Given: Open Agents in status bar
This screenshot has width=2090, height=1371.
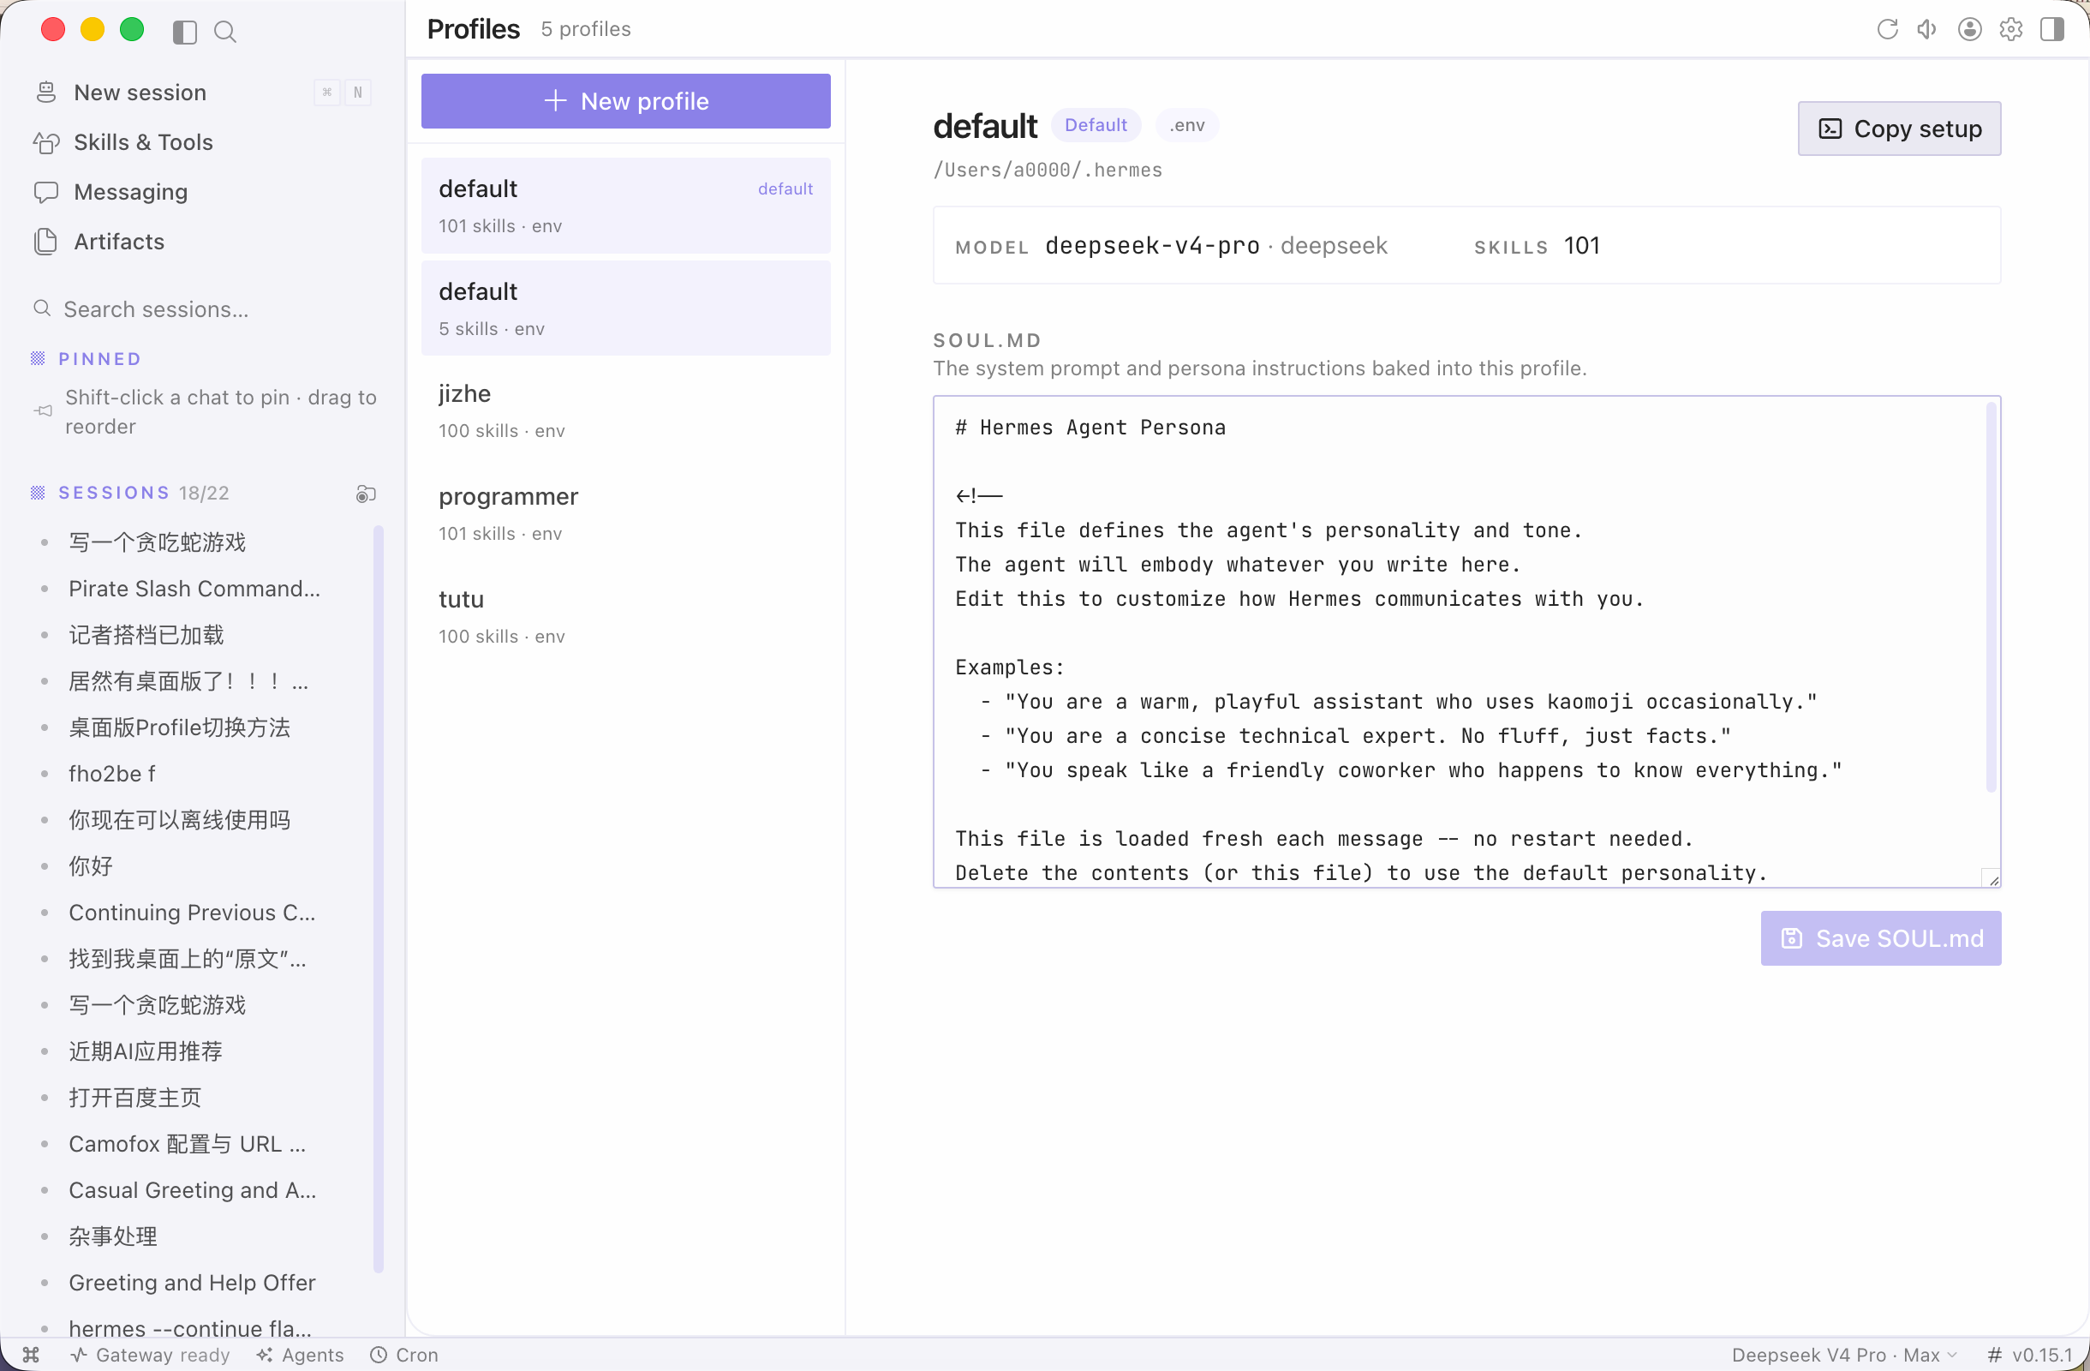Looking at the screenshot, I should pos(301,1356).
